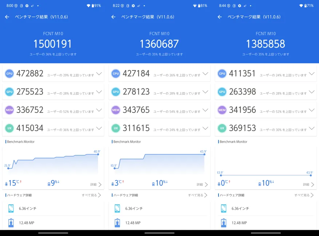
Task: Tap the UX icon beside score 311615
Action: coord(116,128)
